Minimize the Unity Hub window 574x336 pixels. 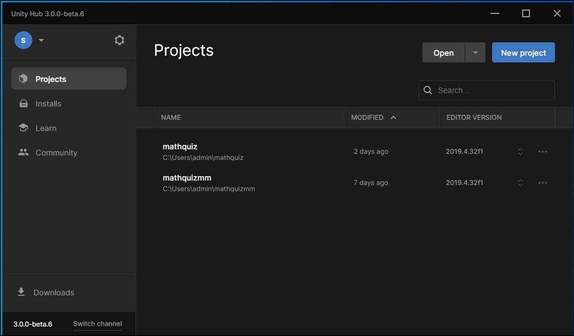click(495, 13)
